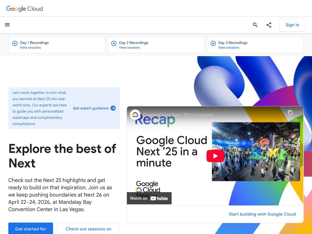Click the blue Get started for button
Image resolution: width=312 pixels, height=234 pixels.
pos(31,228)
